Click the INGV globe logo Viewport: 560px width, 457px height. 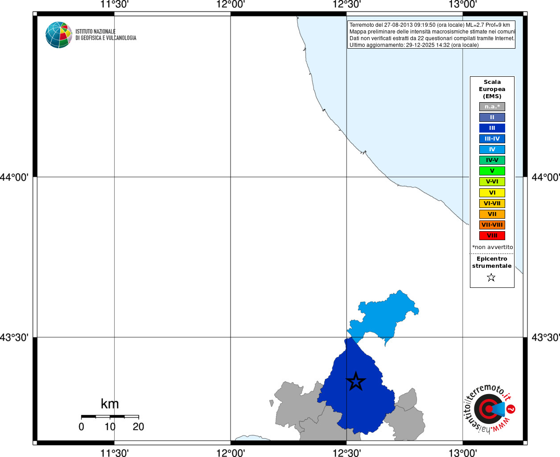tap(59, 35)
